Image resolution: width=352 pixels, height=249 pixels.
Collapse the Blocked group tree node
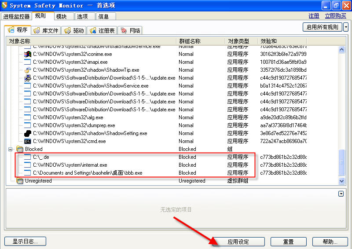click(x=10, y=149)
